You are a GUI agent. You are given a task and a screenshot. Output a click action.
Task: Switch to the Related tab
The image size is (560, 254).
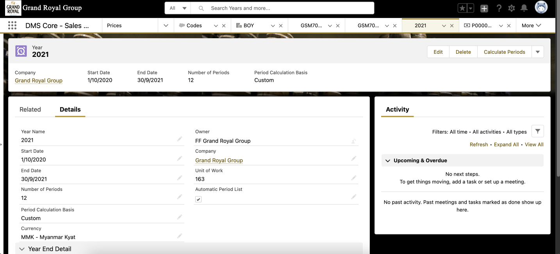(x=30, y=109)
